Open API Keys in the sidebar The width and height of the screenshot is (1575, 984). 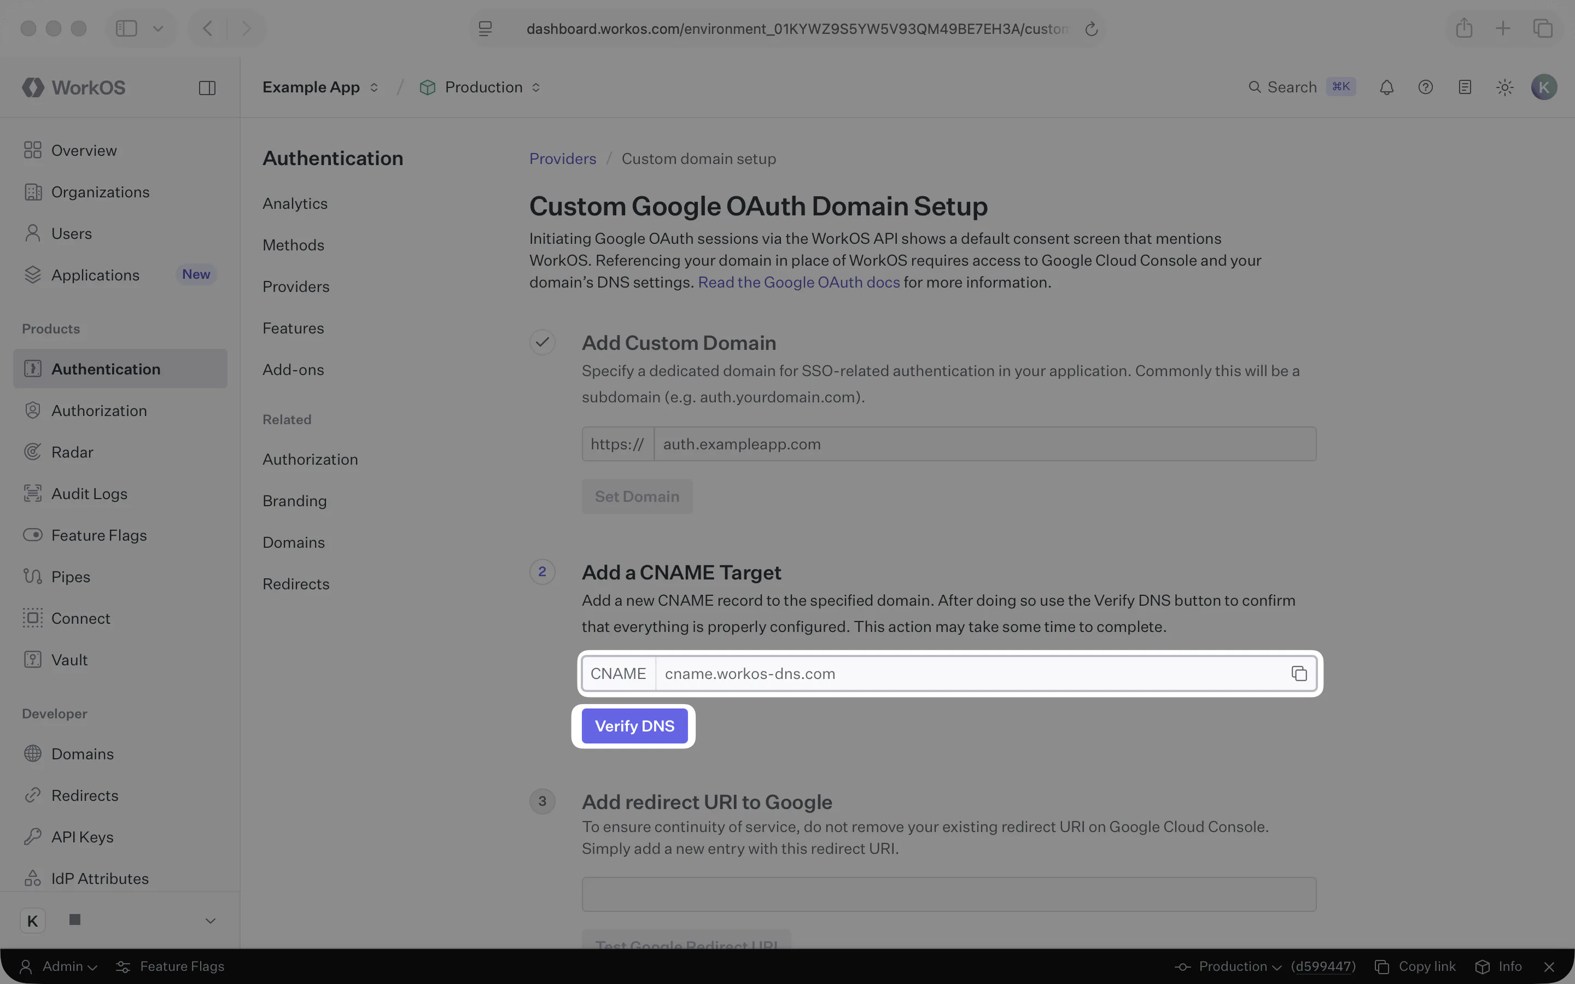pos(120,837)
